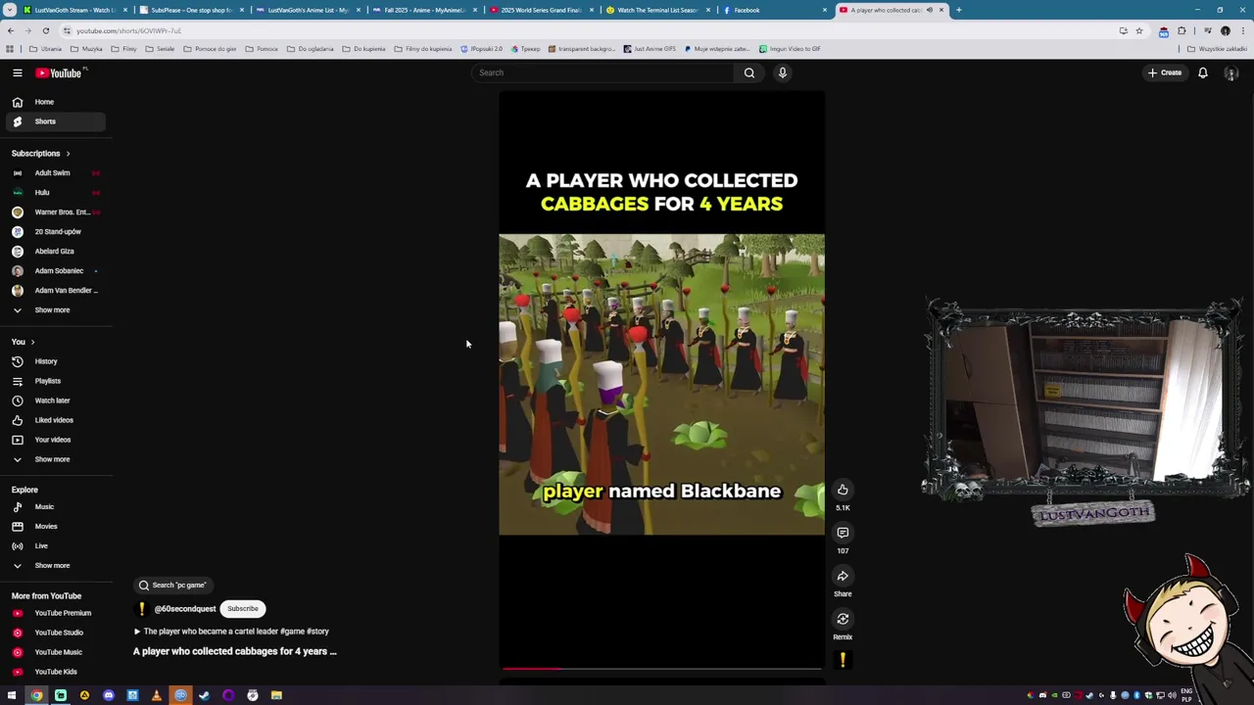Open Playlists in the sidebar
This screenshot has width=1254, height=705.
[x=55, y=381]
